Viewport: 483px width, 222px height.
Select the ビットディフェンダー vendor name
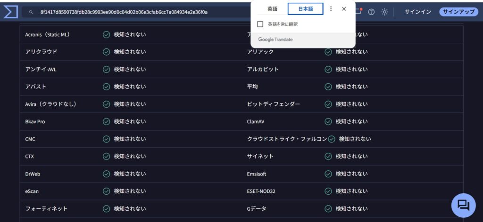pyautogui.click(x=274, y=104)
